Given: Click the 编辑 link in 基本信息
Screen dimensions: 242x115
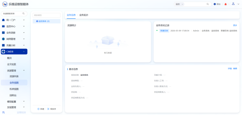Looking at the screenshot, I should pos(235,68).
